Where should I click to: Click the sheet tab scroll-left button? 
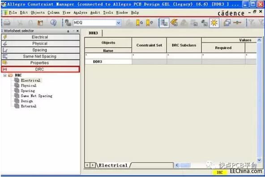coord(87,165)
